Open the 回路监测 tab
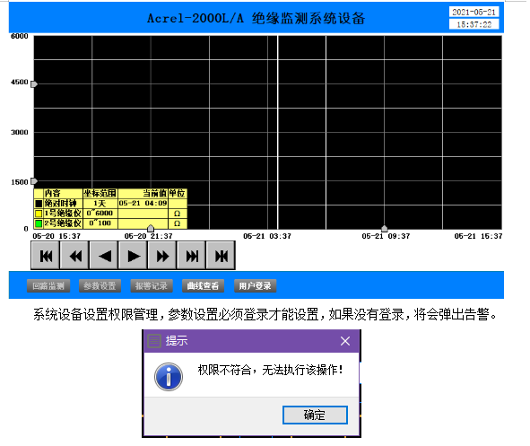This screenshot has width=530, height=446. click(x=48, y=286)
